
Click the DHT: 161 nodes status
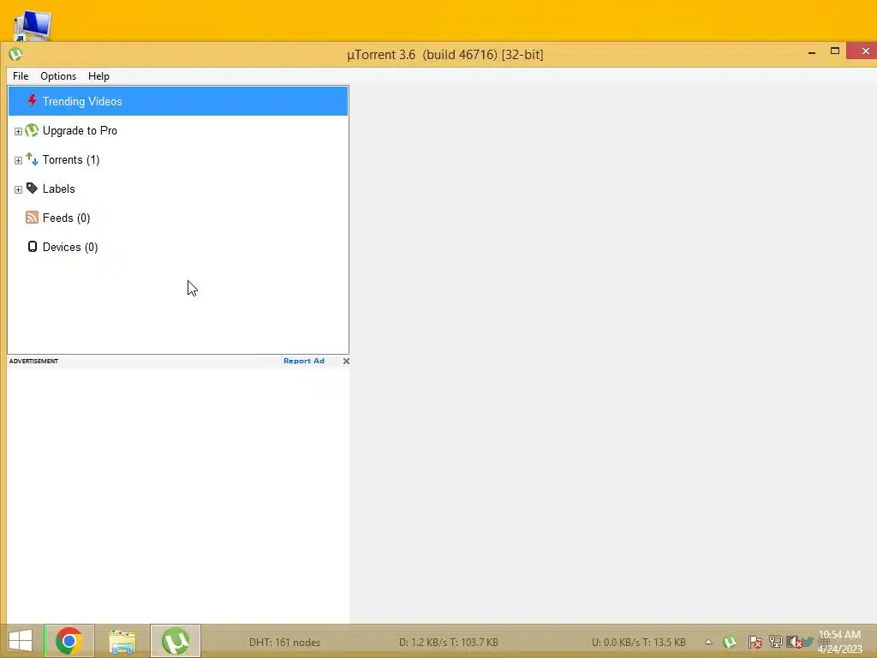(x=284, y=643)
